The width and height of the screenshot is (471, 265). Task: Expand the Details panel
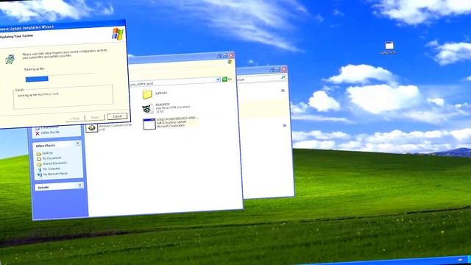(80, 185)
